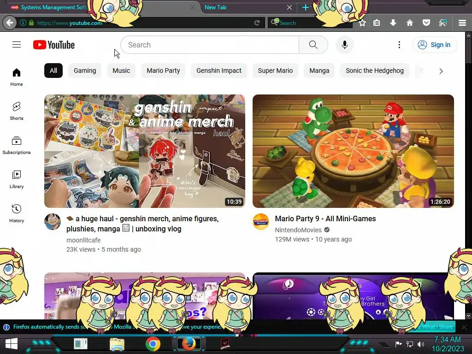Click the green padlock site security icon
472x354 pixels.
(x=31, y=23)
